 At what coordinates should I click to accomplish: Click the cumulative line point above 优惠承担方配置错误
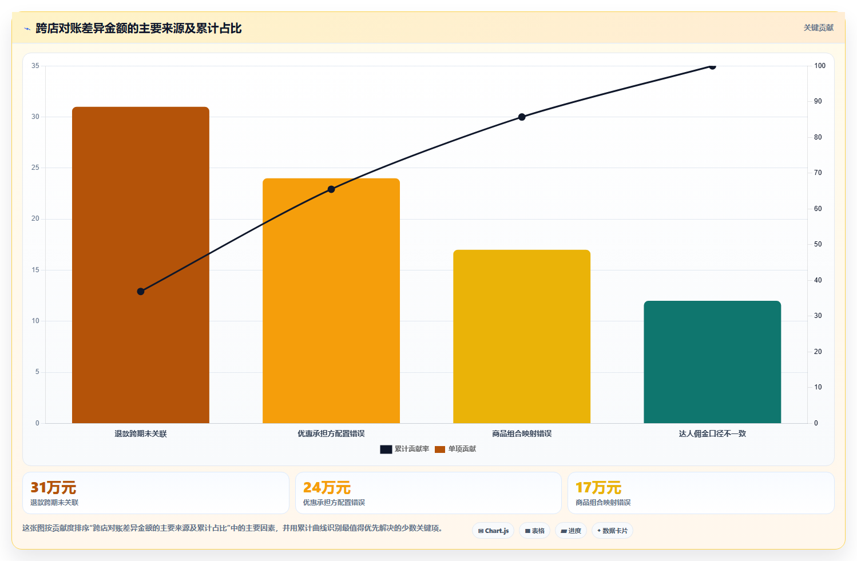[x=331, y=189]
